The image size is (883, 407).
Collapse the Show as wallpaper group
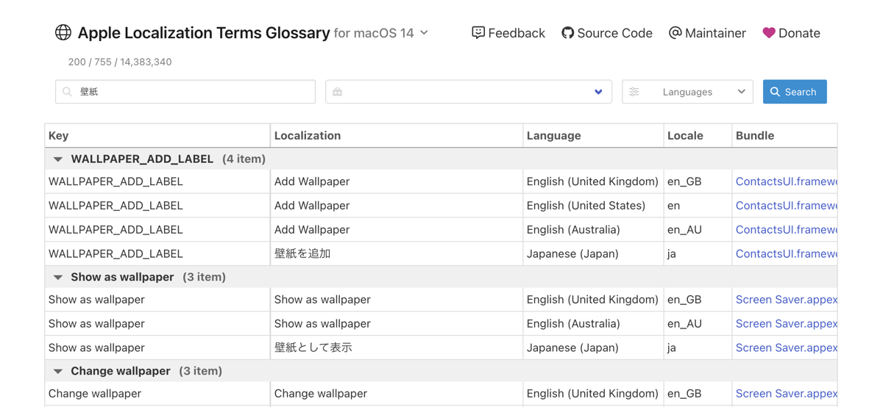click(58, 277)
